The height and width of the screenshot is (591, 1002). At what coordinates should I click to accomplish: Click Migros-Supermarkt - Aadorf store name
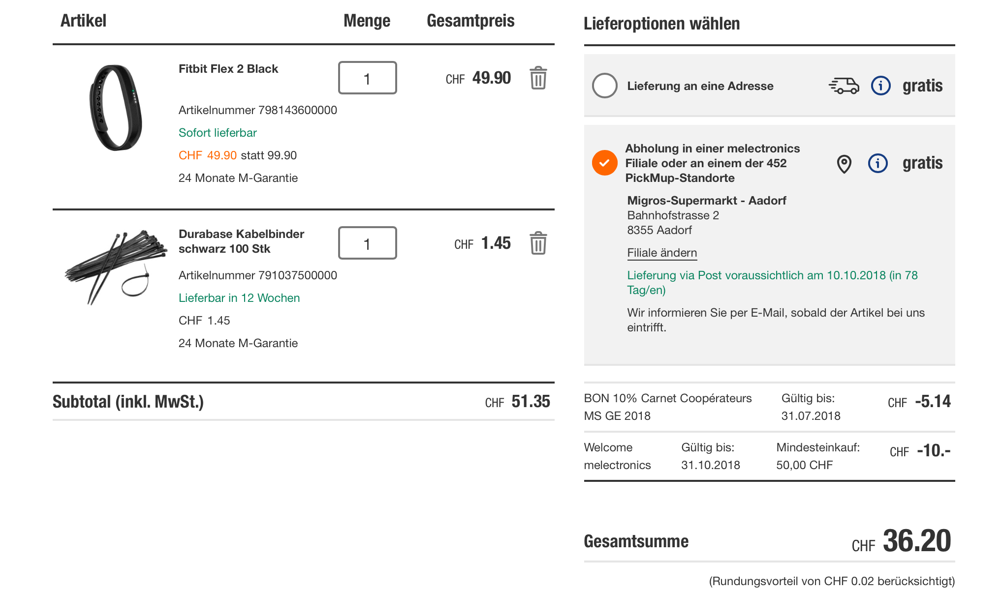click(706, 201)
